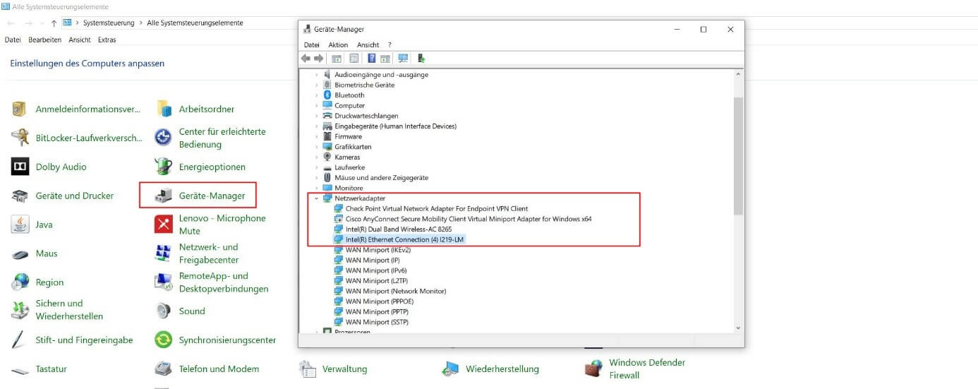Open the Bearbeiten menu in Systemsteuerung window

(x=44, y=40)
